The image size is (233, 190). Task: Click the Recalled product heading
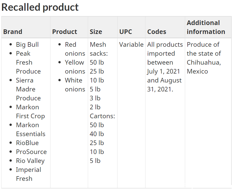coord(40,7)
